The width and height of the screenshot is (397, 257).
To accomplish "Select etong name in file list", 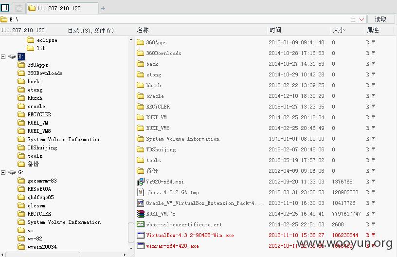I will tap(154, 74).
